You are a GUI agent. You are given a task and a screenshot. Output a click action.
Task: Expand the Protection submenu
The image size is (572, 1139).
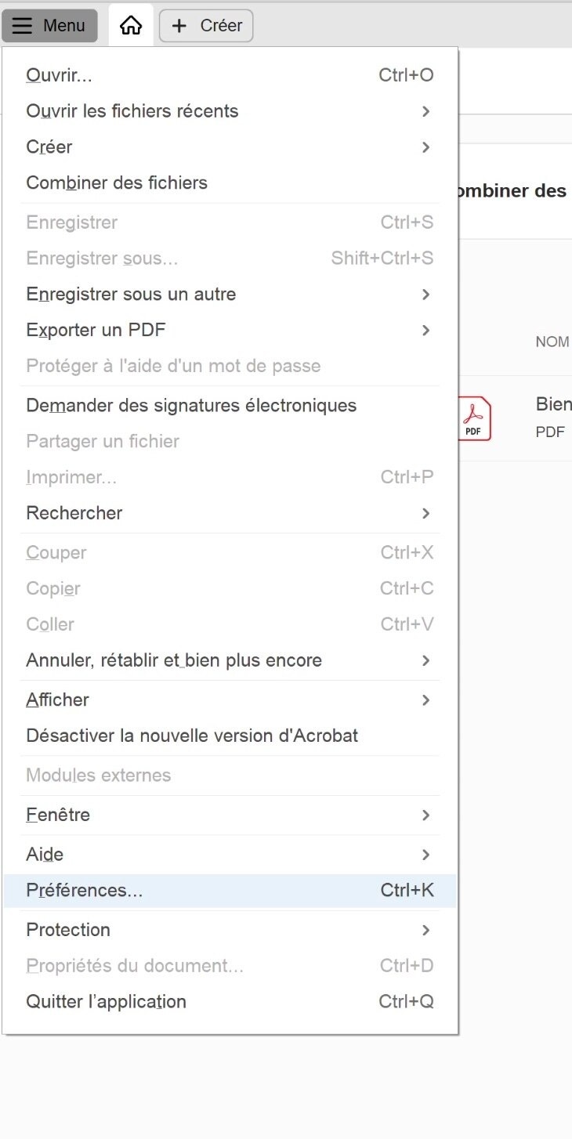pyautogui.click(x=68, y=931)
